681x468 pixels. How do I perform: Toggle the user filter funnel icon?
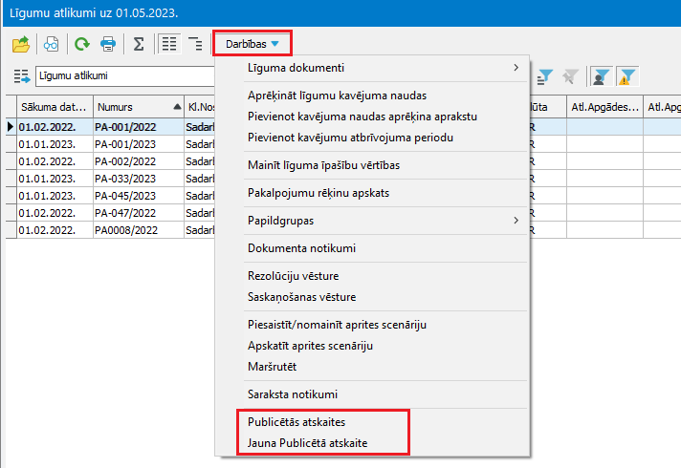[601, 77]
